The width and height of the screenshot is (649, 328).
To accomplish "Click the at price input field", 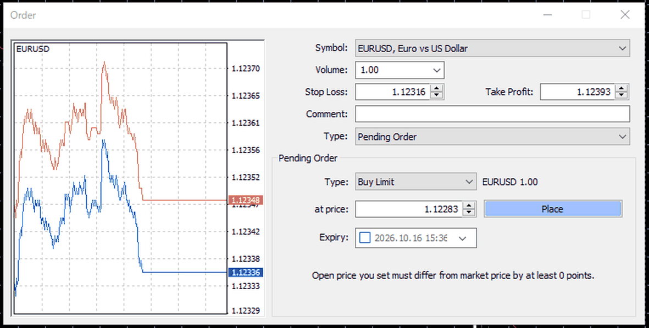I will [x=409, y=209].
